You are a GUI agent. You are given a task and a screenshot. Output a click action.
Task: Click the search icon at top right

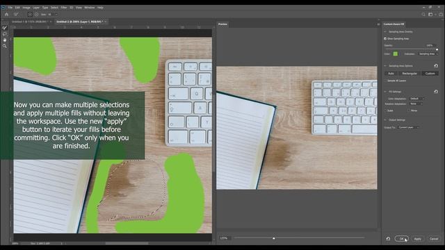423,14
